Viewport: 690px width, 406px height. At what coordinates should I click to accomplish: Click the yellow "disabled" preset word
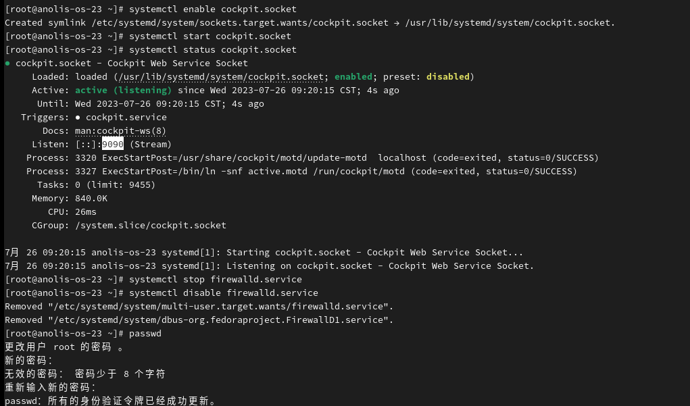click(447, 77)
